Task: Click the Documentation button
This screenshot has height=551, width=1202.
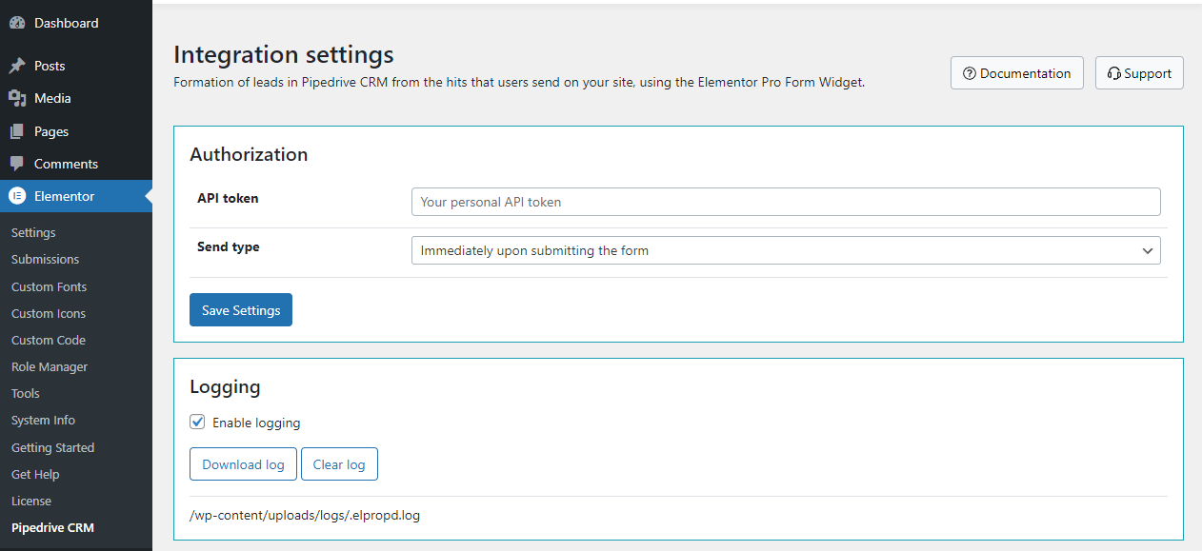Action: 1016,73
